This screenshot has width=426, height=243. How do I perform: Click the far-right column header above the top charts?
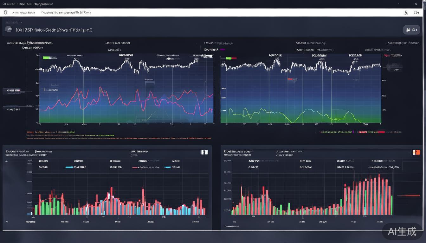point(403,43)
